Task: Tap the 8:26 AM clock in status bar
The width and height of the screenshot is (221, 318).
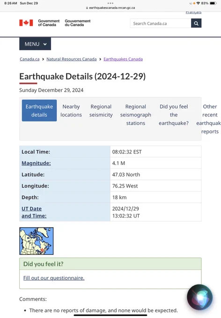Action: pyautogui.click(x=11, y=3)
